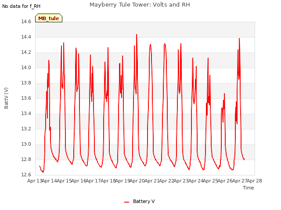This screenshot has height=210, width=281.
Task: Click the Apr 25 date tick label
Action: [211, 181]
